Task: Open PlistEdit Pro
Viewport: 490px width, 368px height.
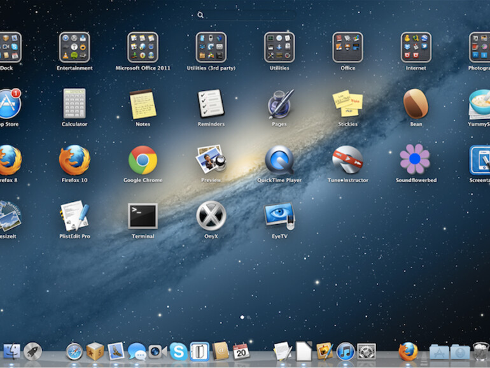Action: 74,216
